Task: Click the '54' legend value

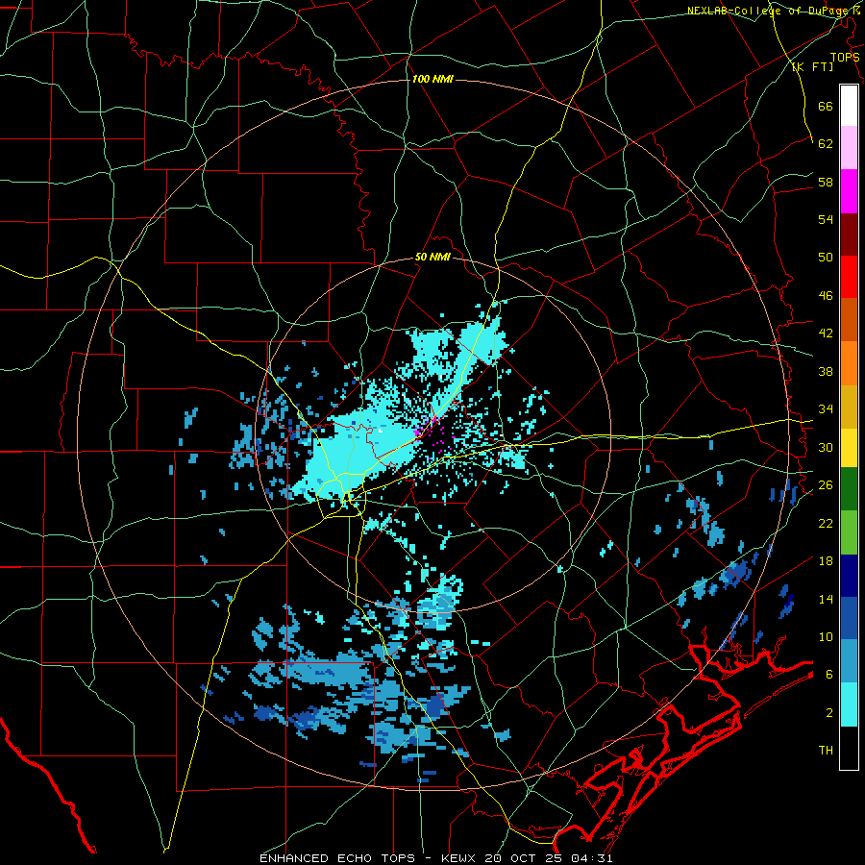Action: pos(826,219)
